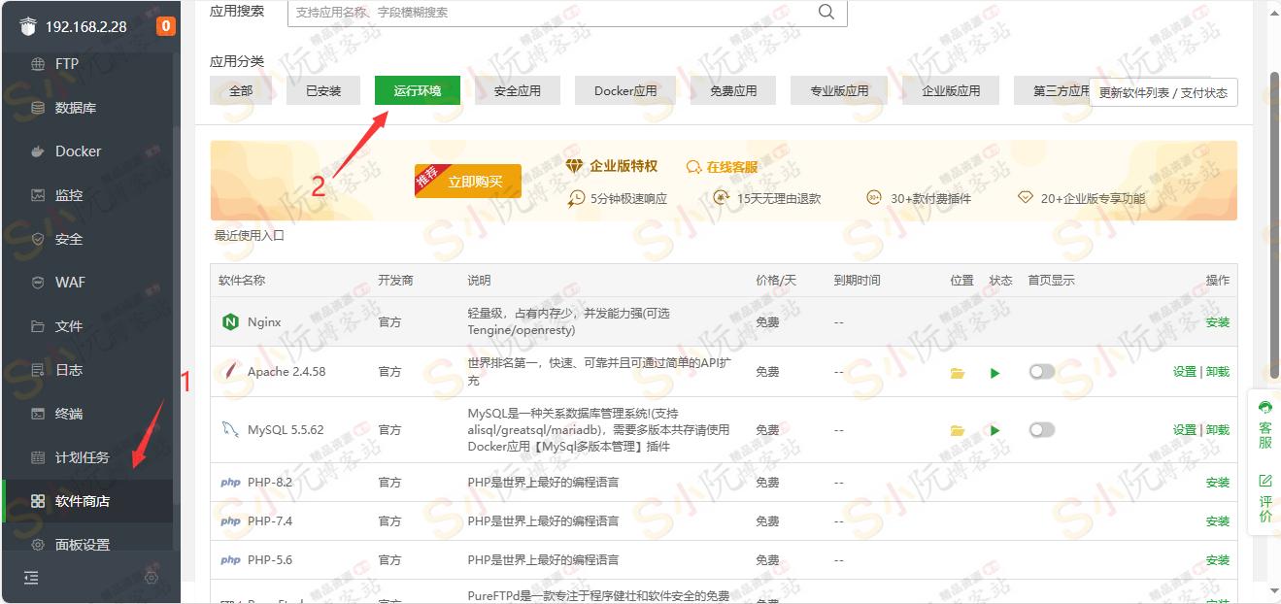Select the 安全应用 category tab
The height and width of the screenshot is (604, 1281).
click(518, 90)
